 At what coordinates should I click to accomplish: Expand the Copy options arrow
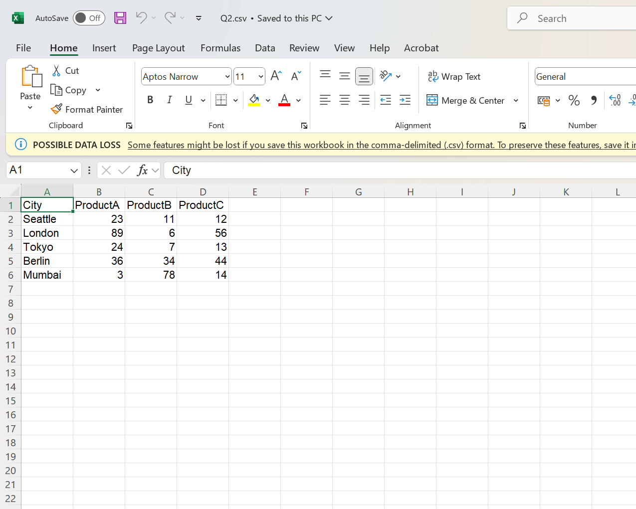[x=98, y=90]
